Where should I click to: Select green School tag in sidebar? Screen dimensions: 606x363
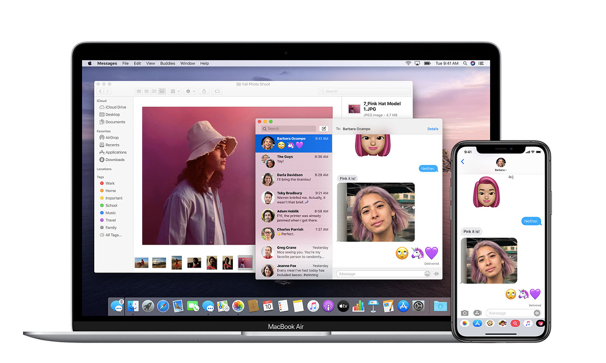pos(109,206)
